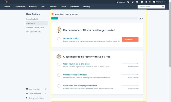Mark 'Close deals and analyze performance' circle
Viewport: 171px width, 102px height.
(59, 86)
